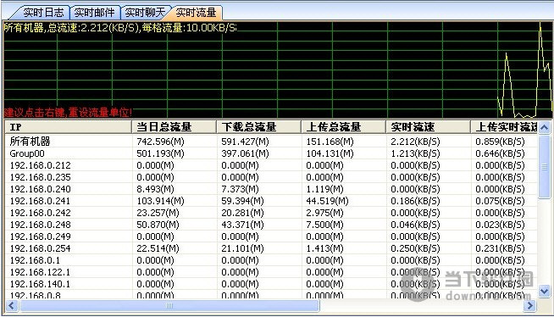The width and height of the screenshot is (554, 317).
Task: Click the traffic graph total rate text
Action: [120, 28]
